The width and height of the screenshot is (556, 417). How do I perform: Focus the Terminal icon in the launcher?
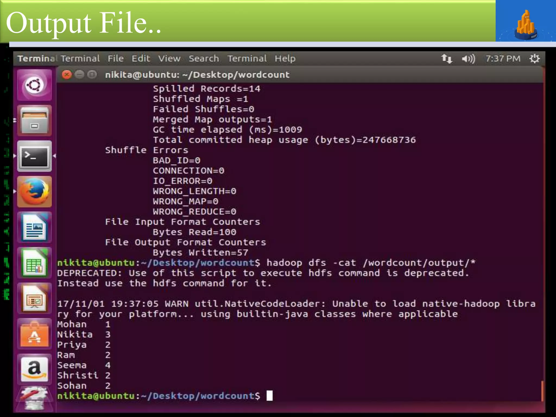(x=34, y=156)
